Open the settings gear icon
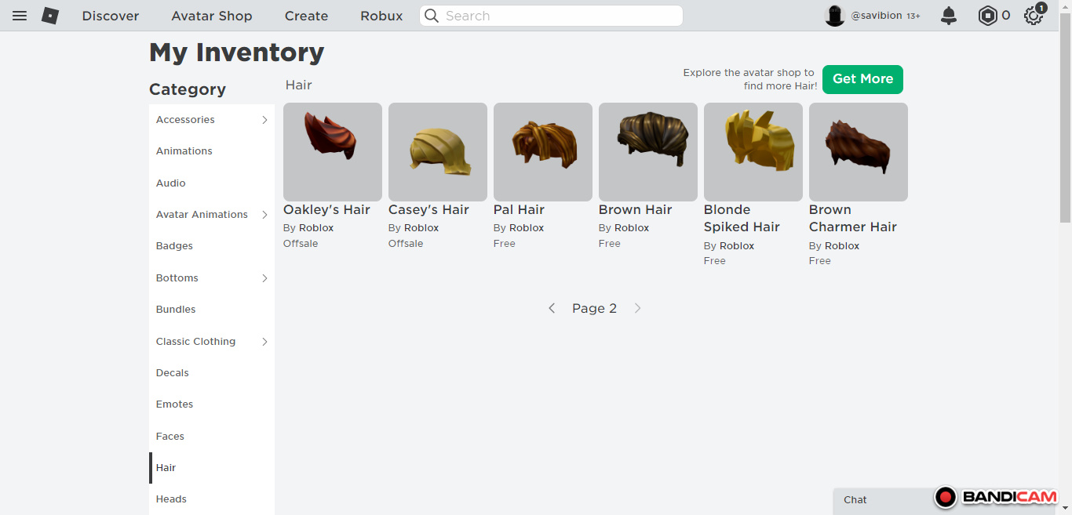 click(x=1034, y=16)
